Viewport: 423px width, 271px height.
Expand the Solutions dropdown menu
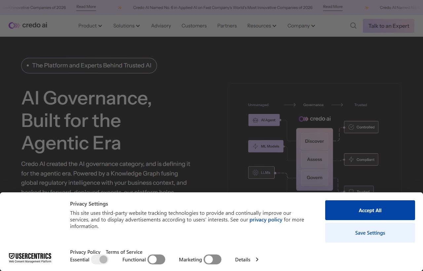click(127, 26)
